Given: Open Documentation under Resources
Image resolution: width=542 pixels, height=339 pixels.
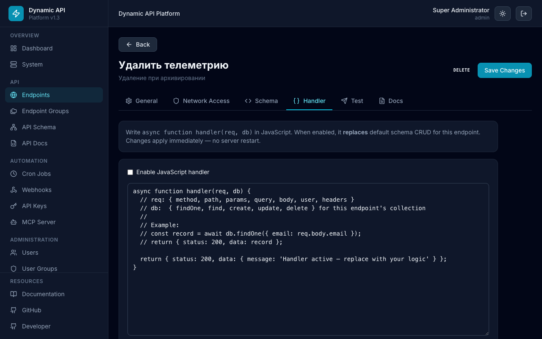Looking at the screenshot, I should 54,294.
